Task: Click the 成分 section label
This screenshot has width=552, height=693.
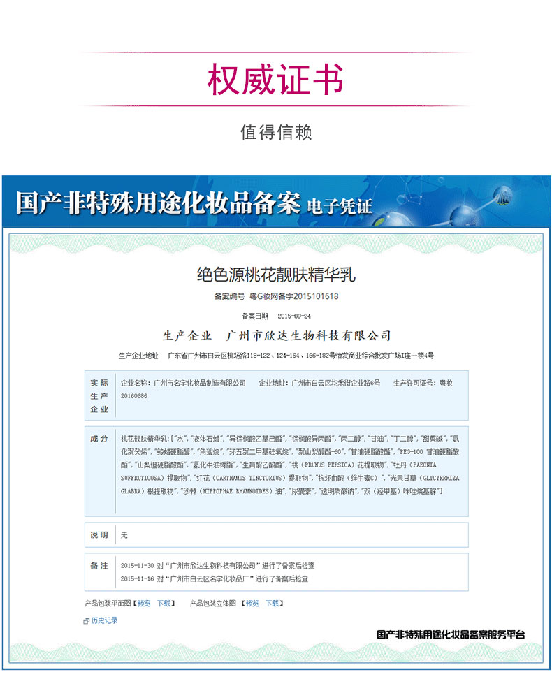Action: [99, 439]
